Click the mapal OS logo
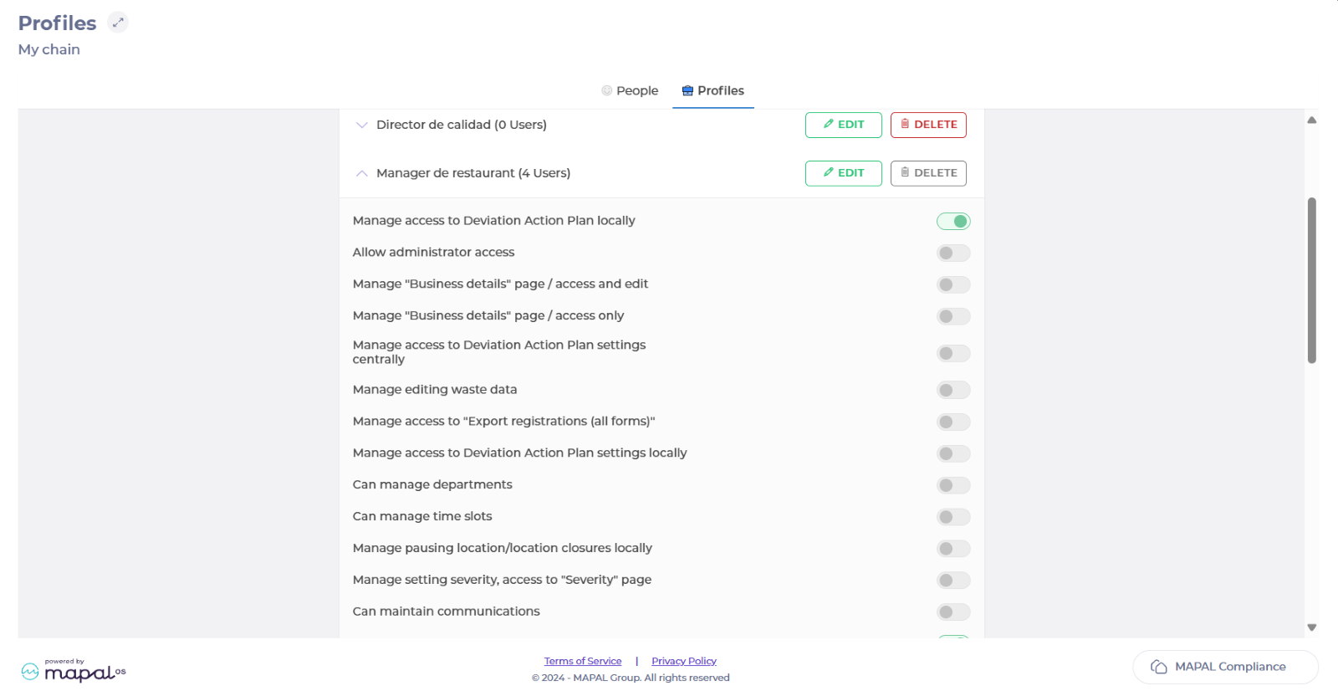 click(x=74, y=670)
